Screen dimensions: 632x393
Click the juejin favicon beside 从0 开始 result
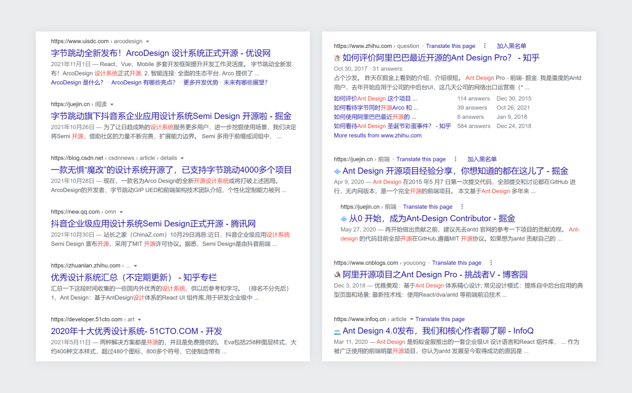click(344, 219)
